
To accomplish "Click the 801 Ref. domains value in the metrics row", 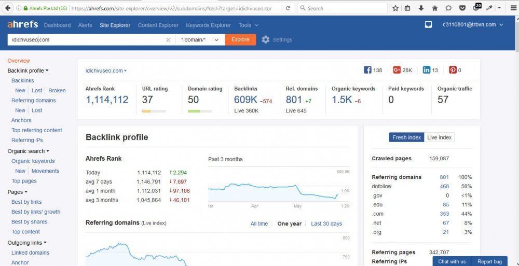I will coord(294,100).
